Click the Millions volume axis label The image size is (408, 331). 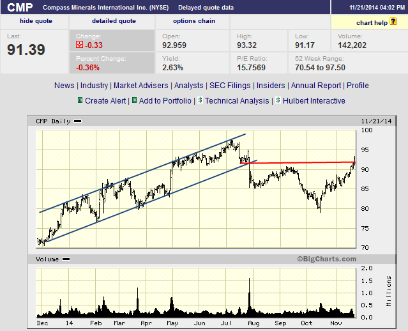[389, 291]
